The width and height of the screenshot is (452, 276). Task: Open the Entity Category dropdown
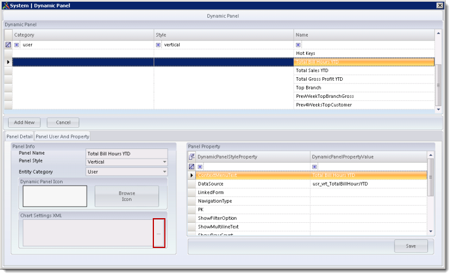pyautogui.click(x=164, y=172)
